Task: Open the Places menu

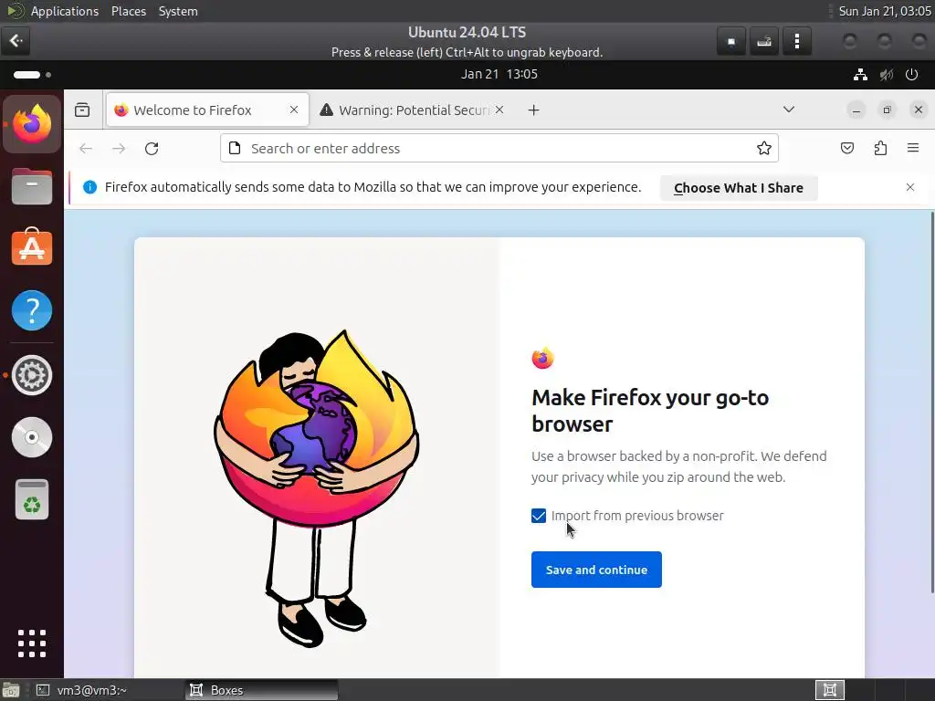Action: click(x=129, y=11)
